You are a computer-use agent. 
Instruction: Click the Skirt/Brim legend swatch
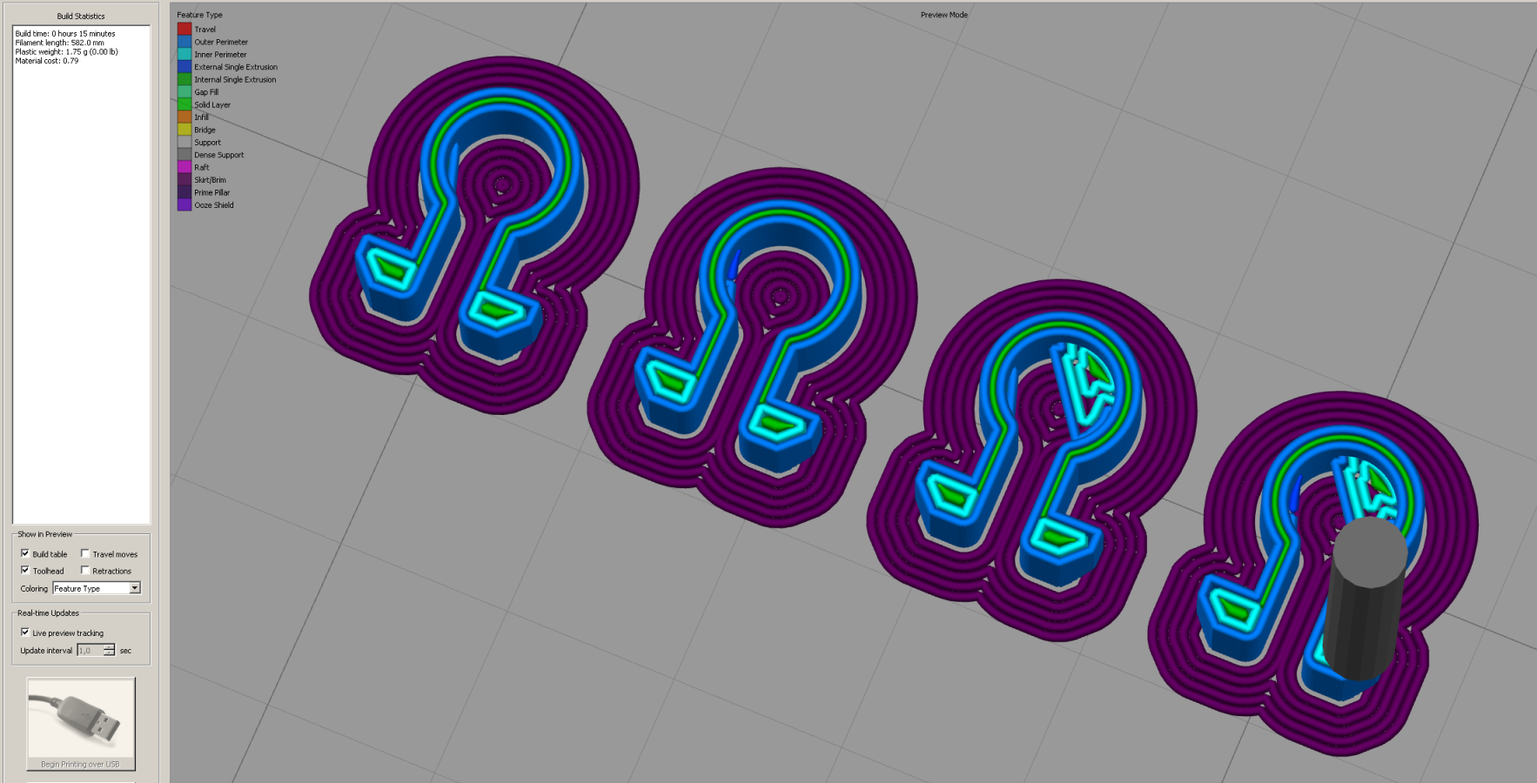tap(185, 179)
